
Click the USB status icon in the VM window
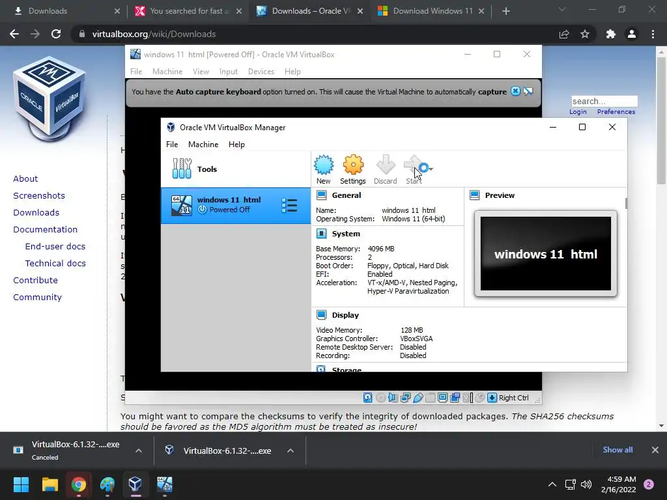(418, 398)
